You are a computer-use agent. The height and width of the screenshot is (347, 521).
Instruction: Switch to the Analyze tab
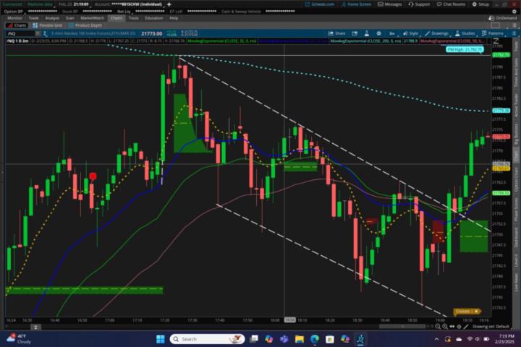[x=52, y=18]
